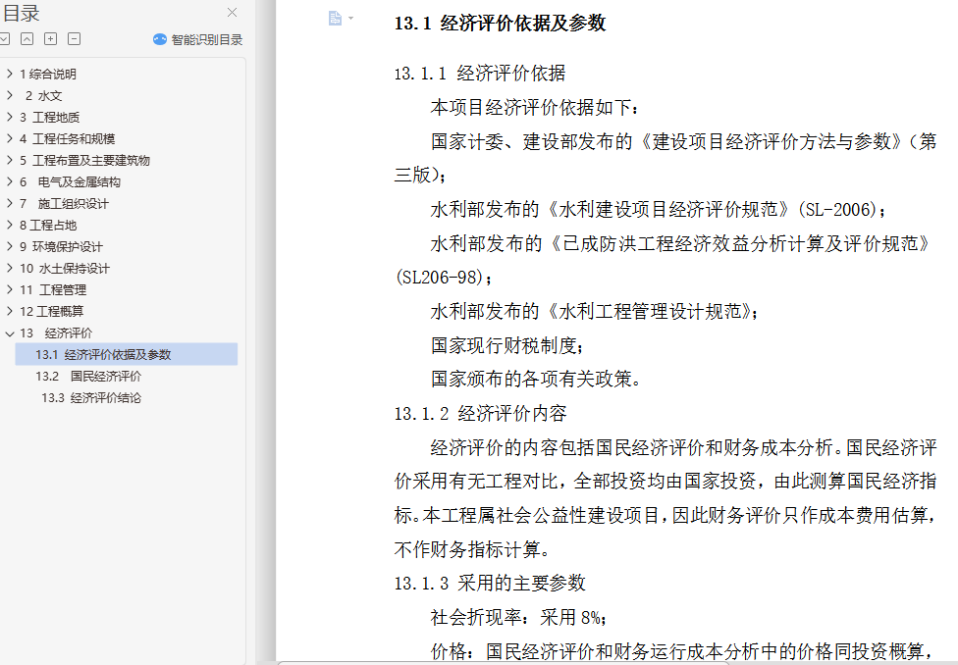Go to 13 经济评价 in outline

[x=56, y=332]
